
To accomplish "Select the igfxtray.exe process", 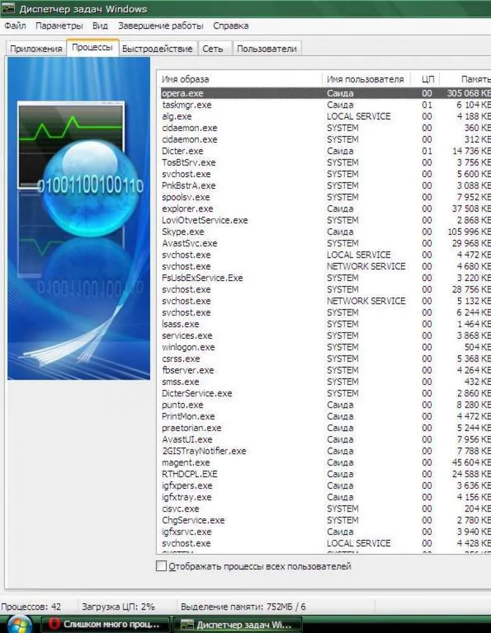I will (326, 498).
